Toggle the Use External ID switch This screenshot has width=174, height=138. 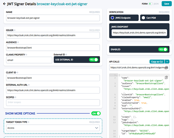(94, 60)
